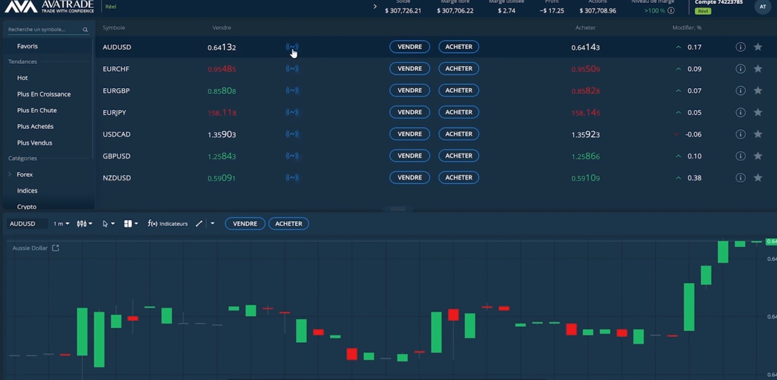
Task: Open the EURCHF signal chart icon
Action: pyautogui.click(x=292, y=69)
